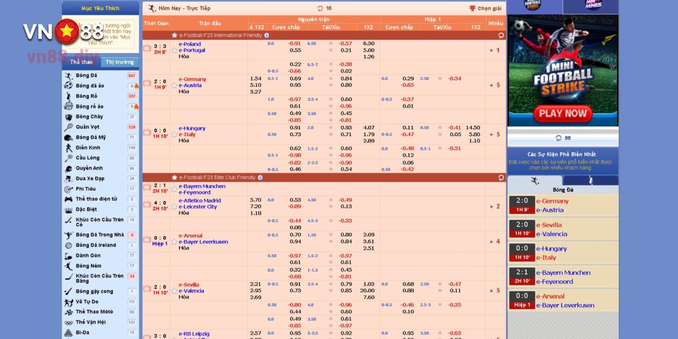Click the Bóng Chày baseball glove icon

(x=68, y=117)
